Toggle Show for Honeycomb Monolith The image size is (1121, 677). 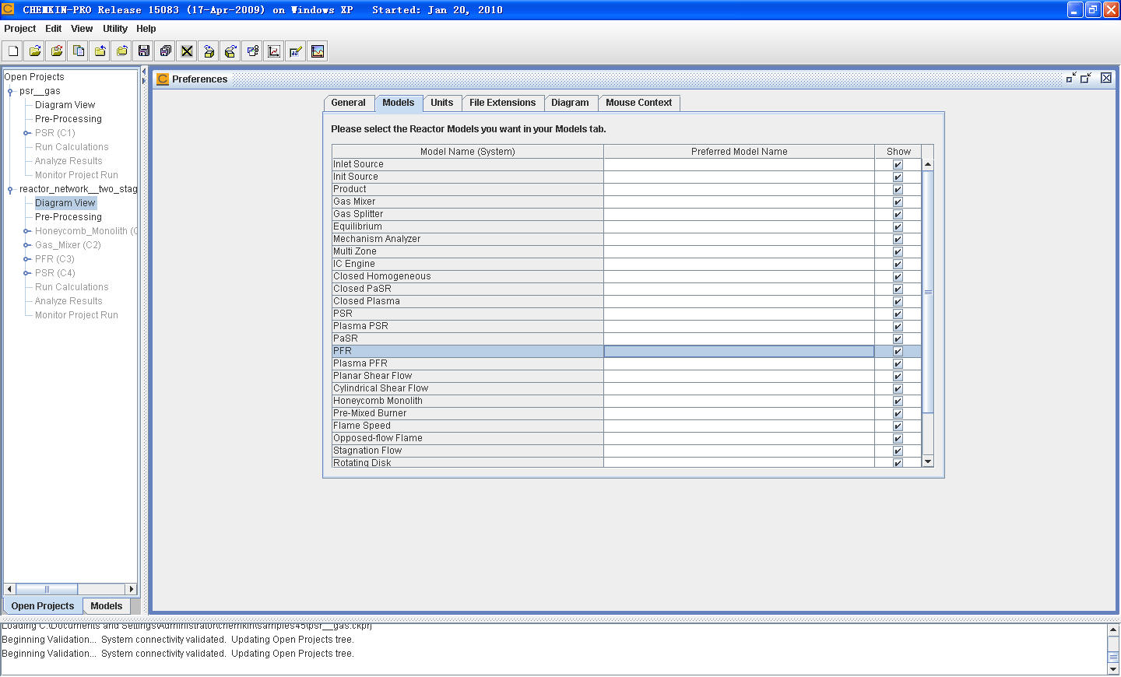pos(898,401)
